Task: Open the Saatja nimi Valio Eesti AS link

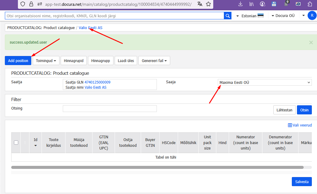Action: pyautogui.click(x=96, y=87)
